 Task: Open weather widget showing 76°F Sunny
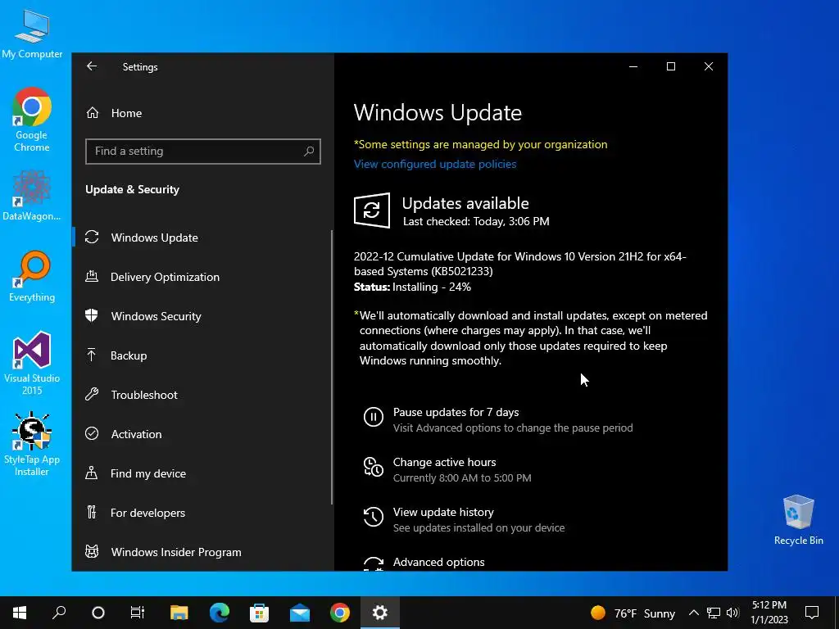click(633, 613)
